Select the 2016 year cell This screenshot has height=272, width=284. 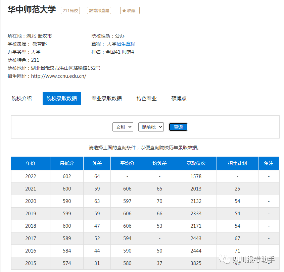(31, 251)
